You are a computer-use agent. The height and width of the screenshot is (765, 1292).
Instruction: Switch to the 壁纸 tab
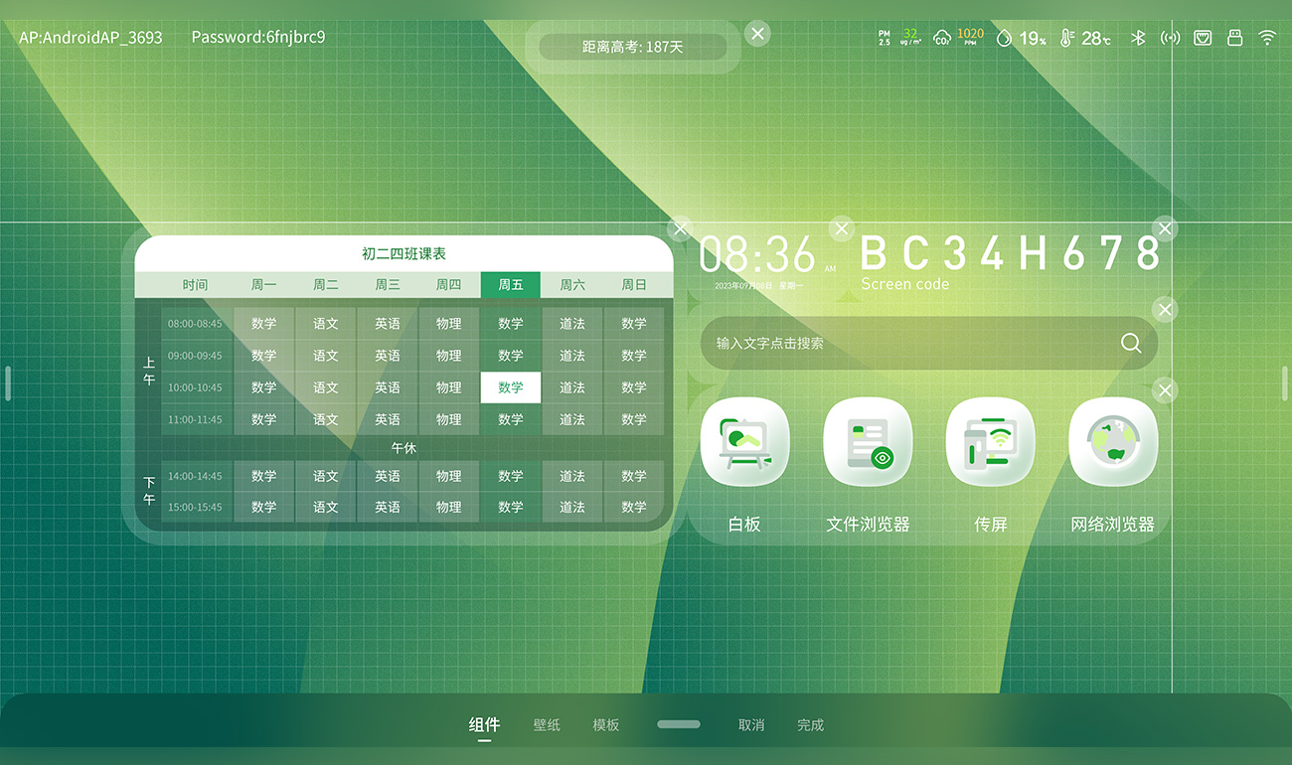pyautogui.click(x=547, y=725)
